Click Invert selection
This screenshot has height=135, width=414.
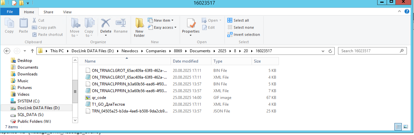[243, 35]
